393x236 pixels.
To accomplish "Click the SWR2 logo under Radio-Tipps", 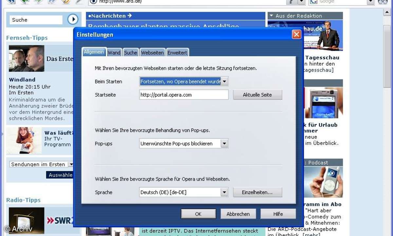I will (x=59, y=221).
